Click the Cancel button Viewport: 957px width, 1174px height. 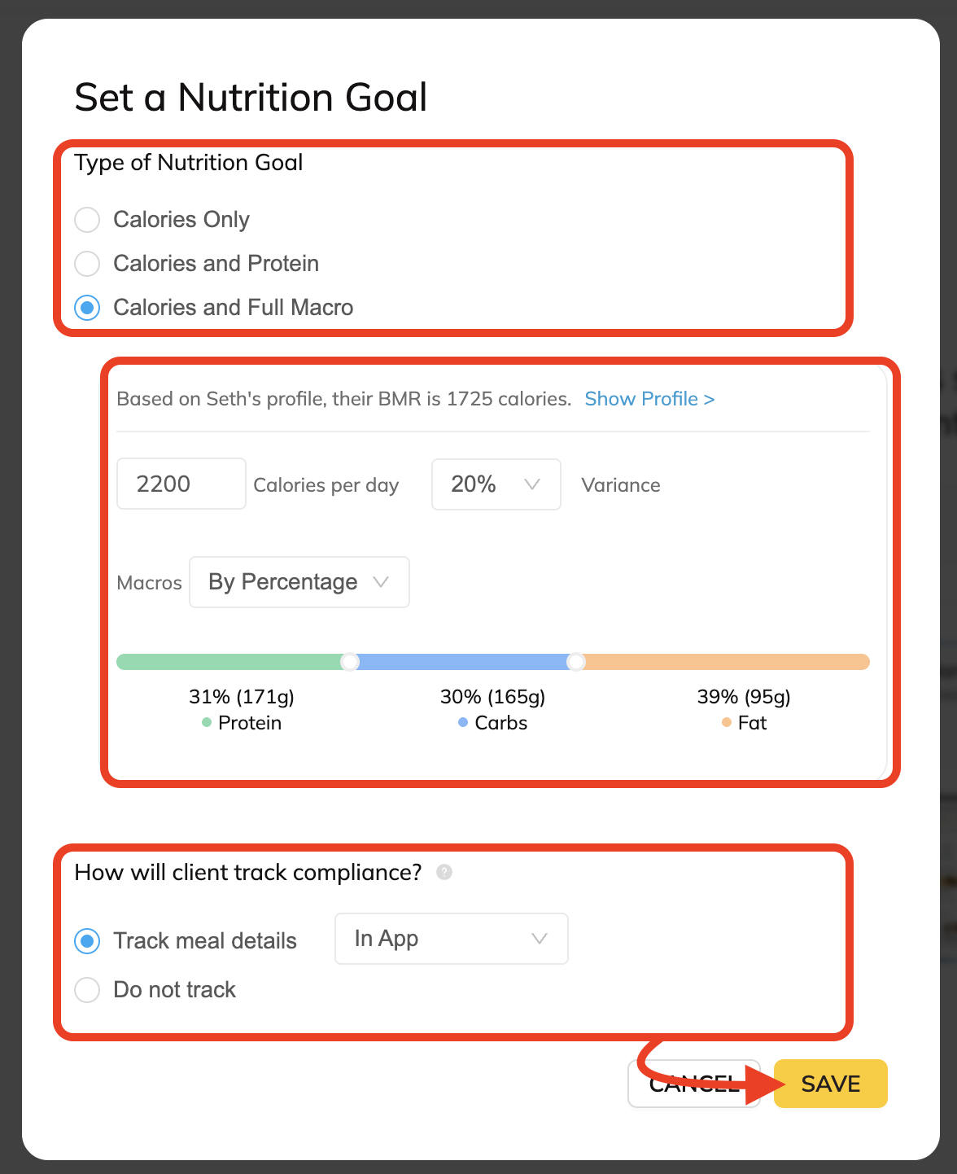pyautogui.click(x=693, y=1084)
